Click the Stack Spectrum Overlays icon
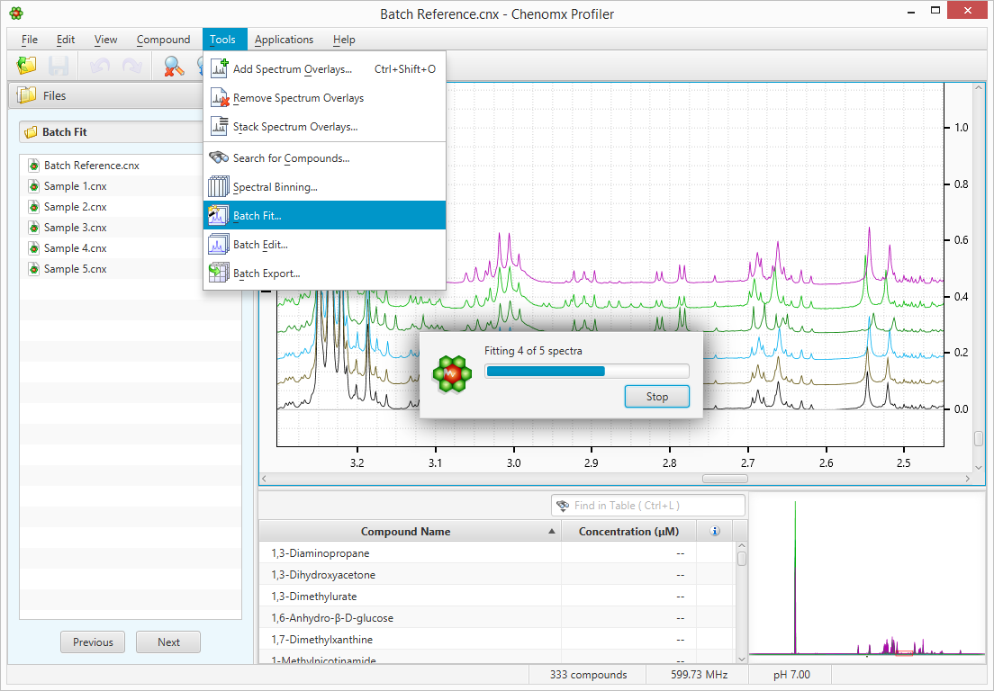Screen dimensions: 994x691 (x=219, y=126)
